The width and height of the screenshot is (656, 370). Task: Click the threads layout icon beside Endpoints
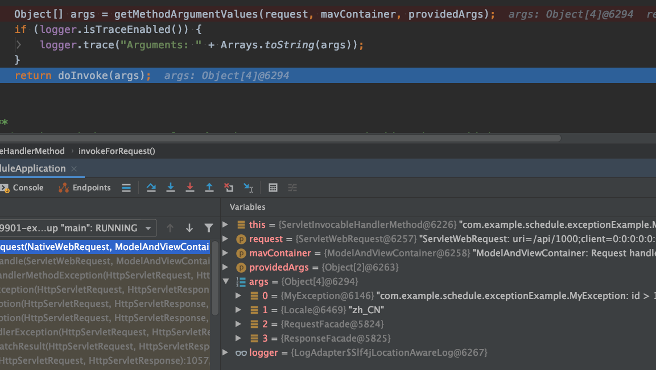click(x=126, y=188)
